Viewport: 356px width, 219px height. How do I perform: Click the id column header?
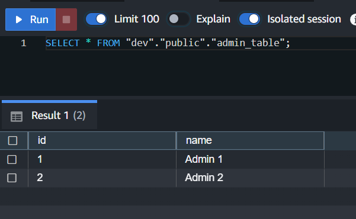(102, 140)
